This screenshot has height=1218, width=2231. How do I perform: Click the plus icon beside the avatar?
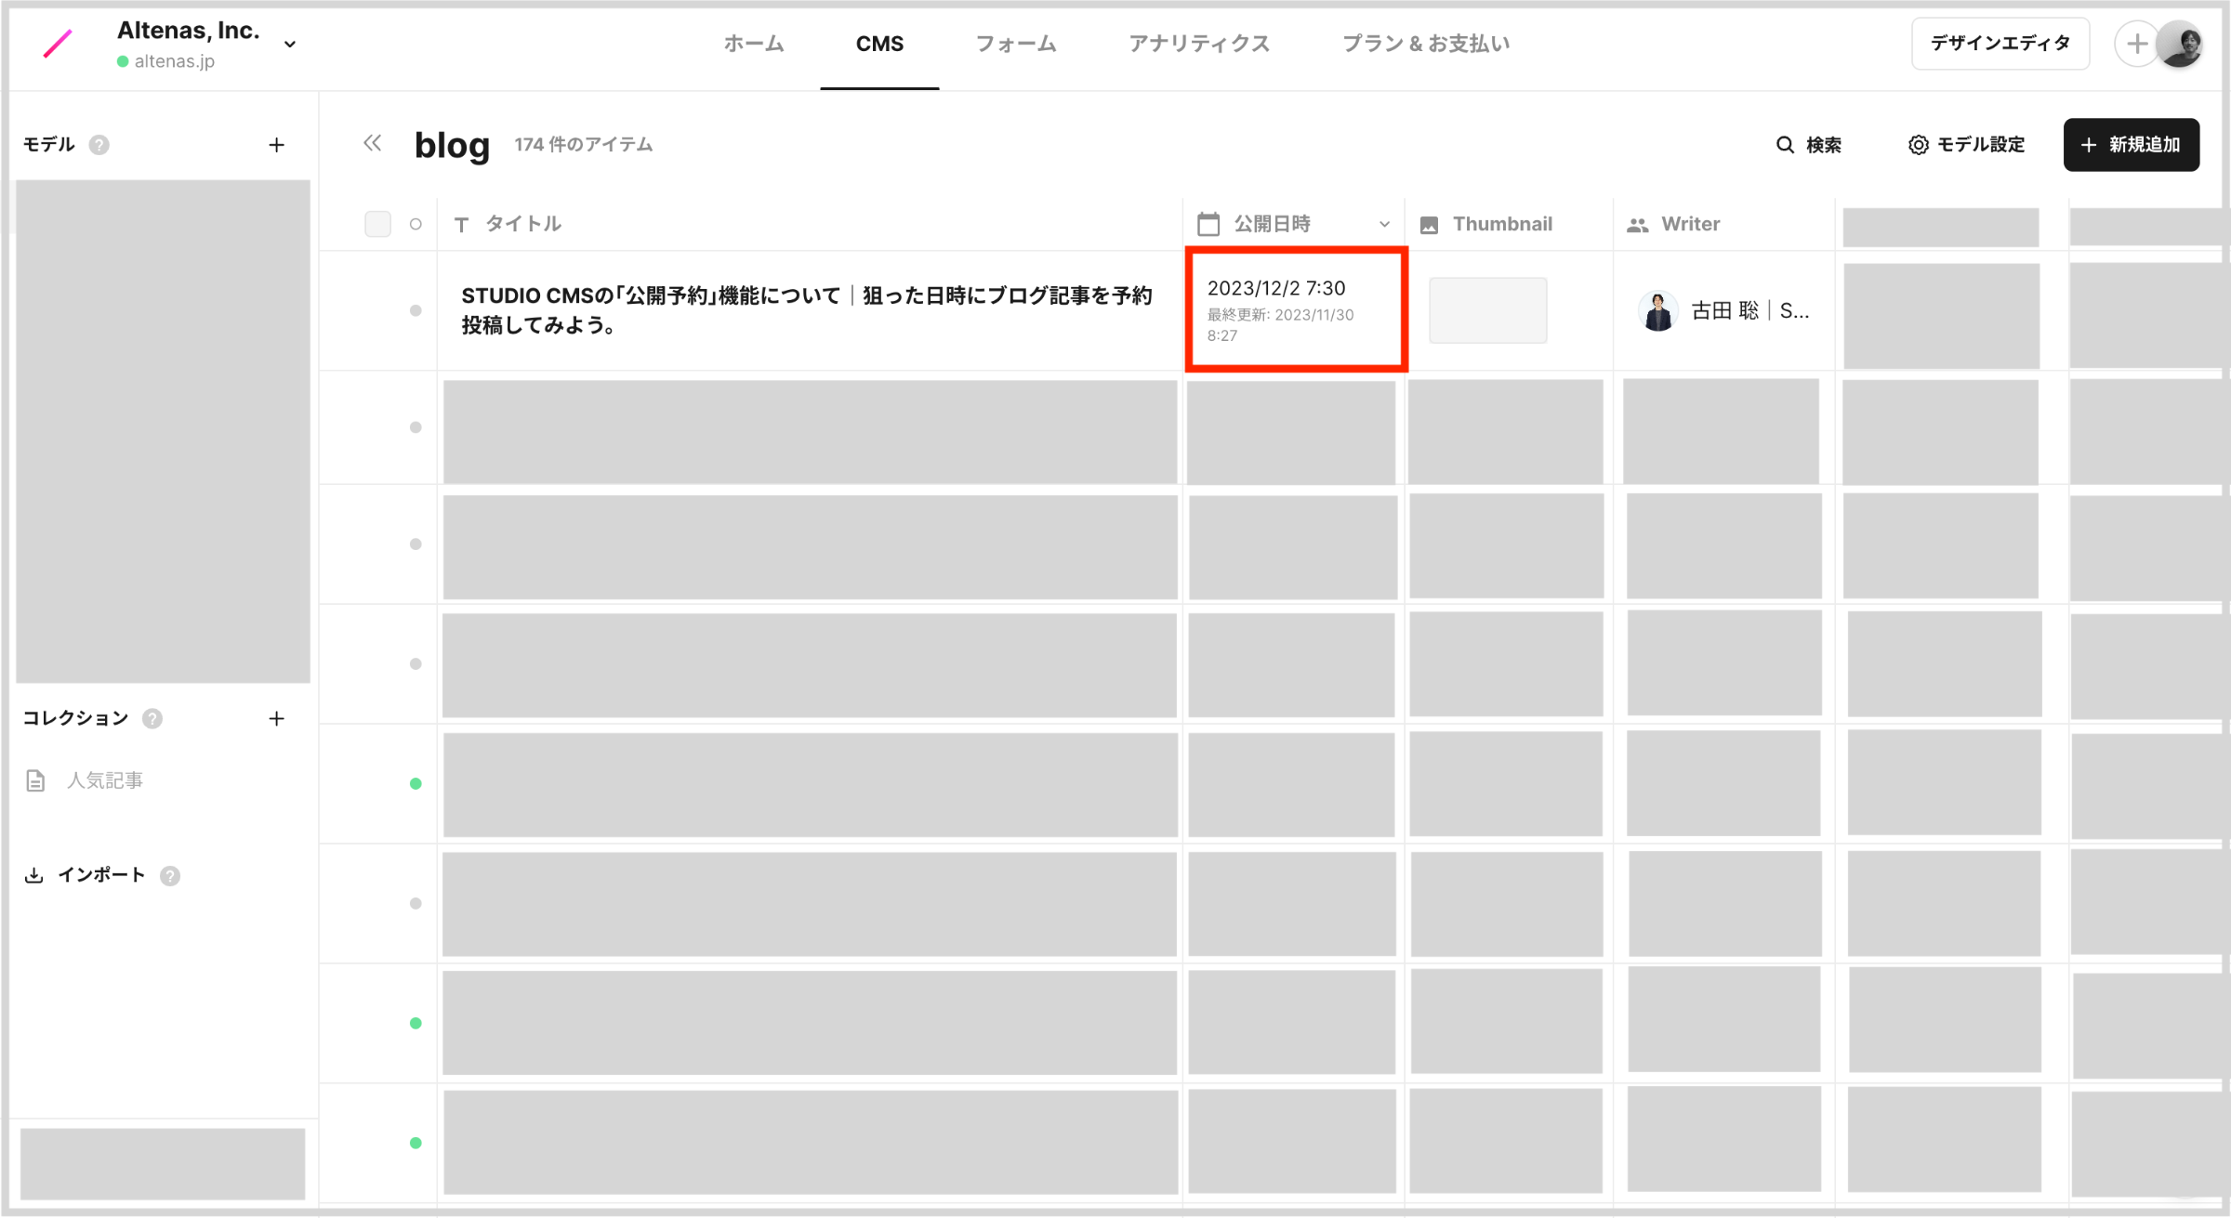[2136, 44]
